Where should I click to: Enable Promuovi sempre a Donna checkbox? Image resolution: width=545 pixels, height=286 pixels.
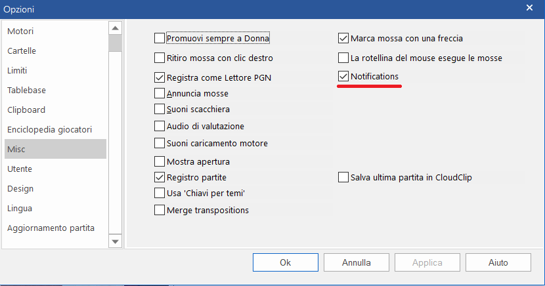(160, 38)
